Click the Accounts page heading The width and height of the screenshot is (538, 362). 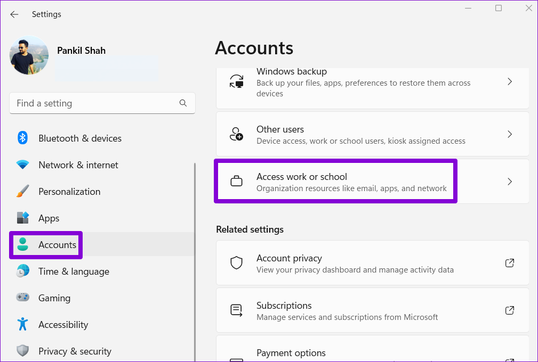[x=254, y=48]
